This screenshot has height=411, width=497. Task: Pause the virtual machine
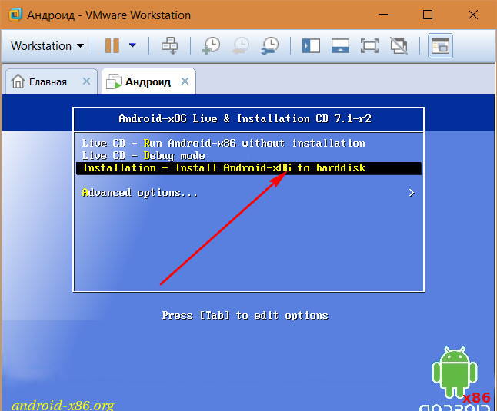pyautogui.click(x=112, y=46)
